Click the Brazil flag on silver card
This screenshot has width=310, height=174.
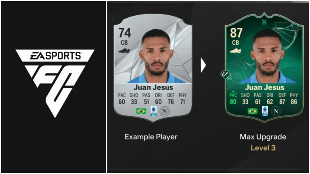[141, 111]
